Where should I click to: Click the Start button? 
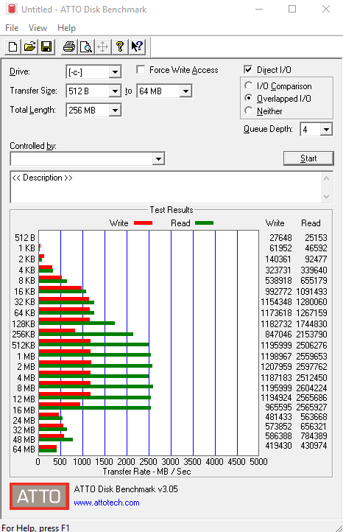point(308,158)
